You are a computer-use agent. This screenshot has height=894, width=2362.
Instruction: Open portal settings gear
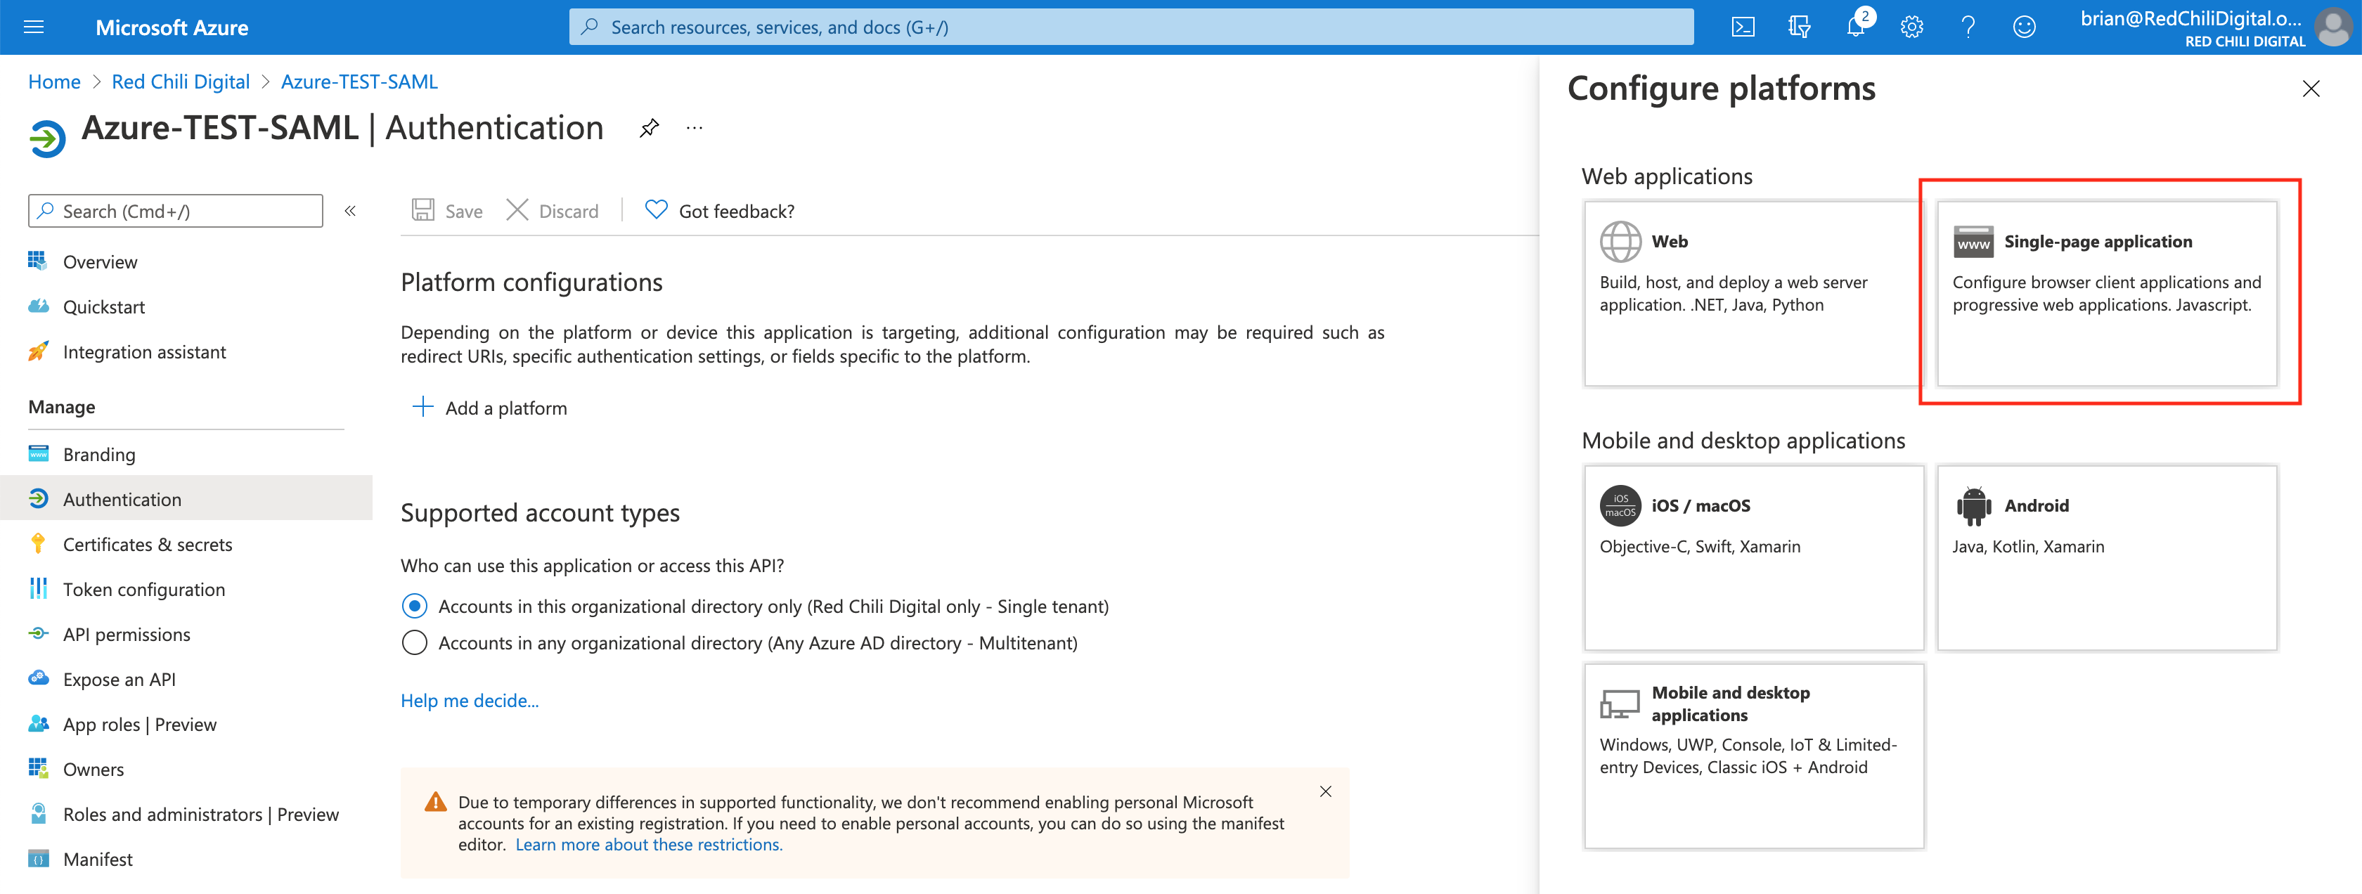tap(1911, 27)
